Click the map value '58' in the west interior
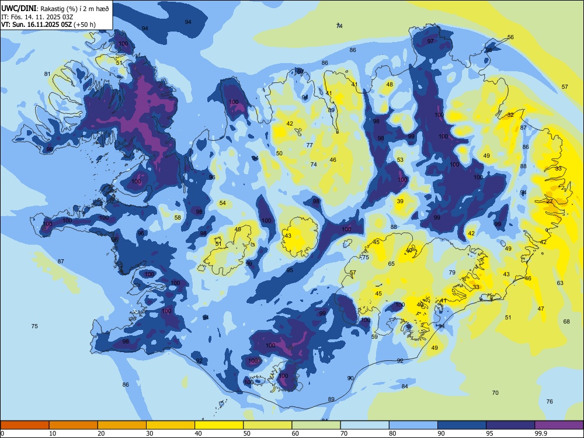This screenshot has height=438, width=584. point(178,217)
